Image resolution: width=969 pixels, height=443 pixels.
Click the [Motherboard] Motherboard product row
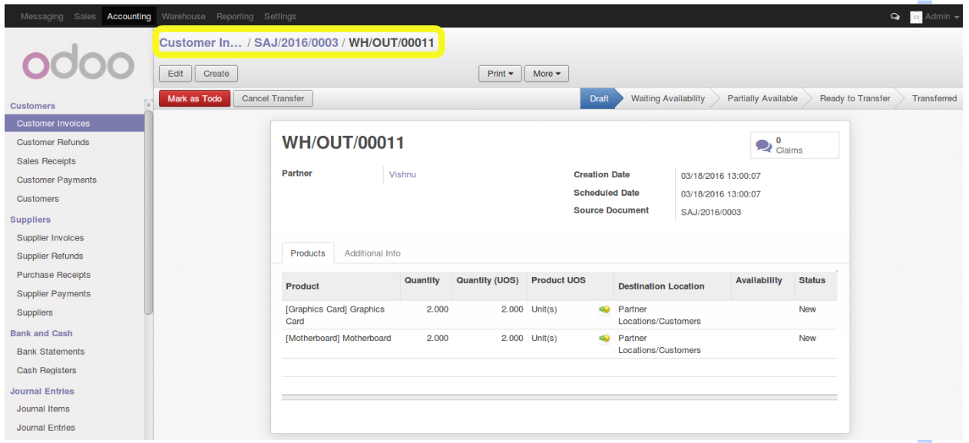pos(559,344)
